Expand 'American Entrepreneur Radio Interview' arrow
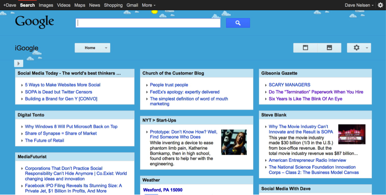The image size is (386, 195). (x=266, y=161)
